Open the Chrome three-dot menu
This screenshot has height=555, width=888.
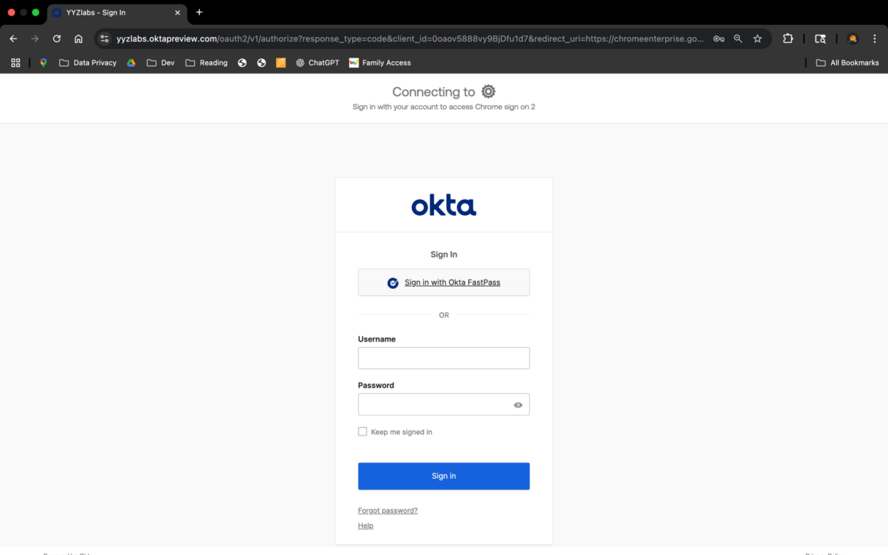(x=873, y=39)
